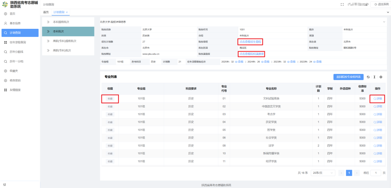The height and width of the screenshot is (188, 391).
Task: Open the 20条/页 page size dropdown
Action: 323,173
